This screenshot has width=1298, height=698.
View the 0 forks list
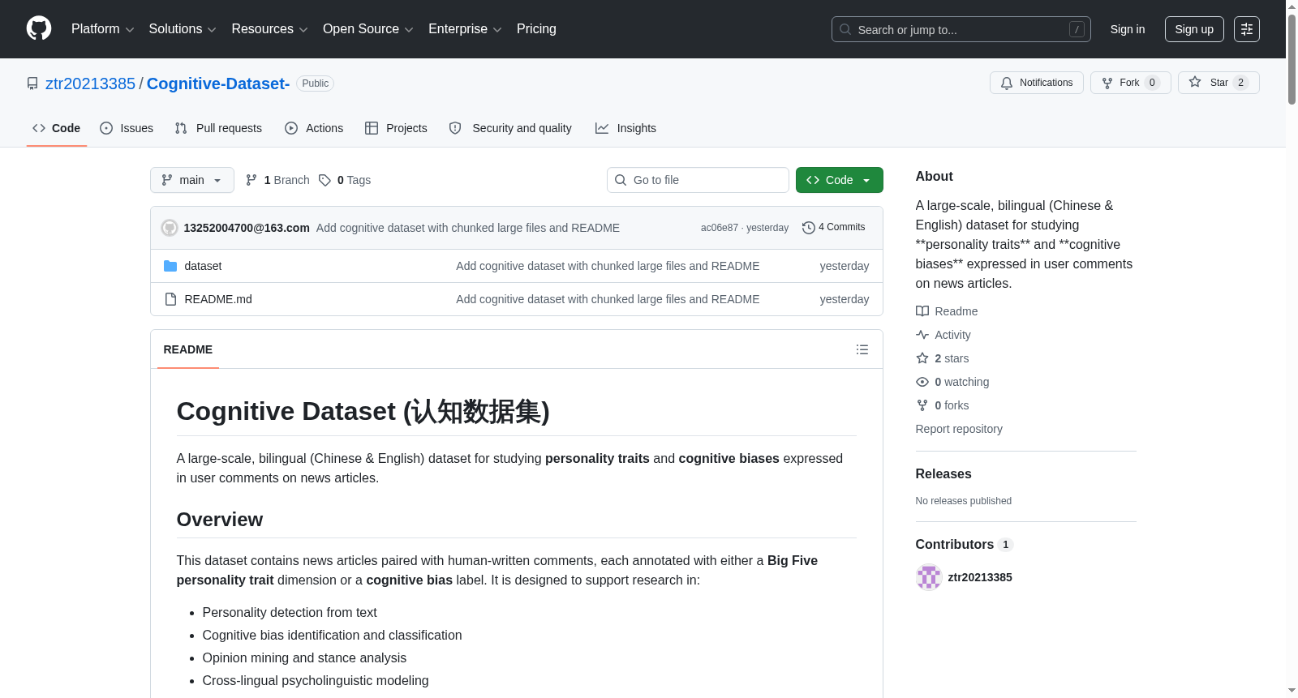(943, 405)
